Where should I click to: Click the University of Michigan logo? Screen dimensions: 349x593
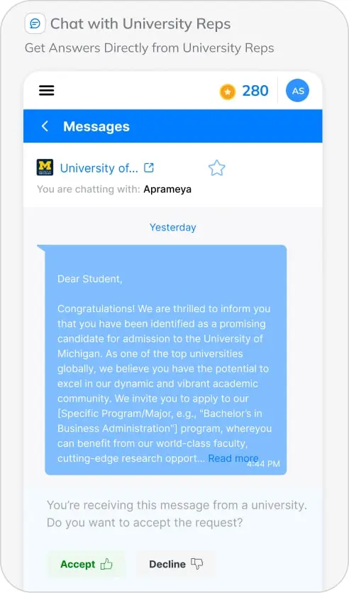(x=45, y=167)
